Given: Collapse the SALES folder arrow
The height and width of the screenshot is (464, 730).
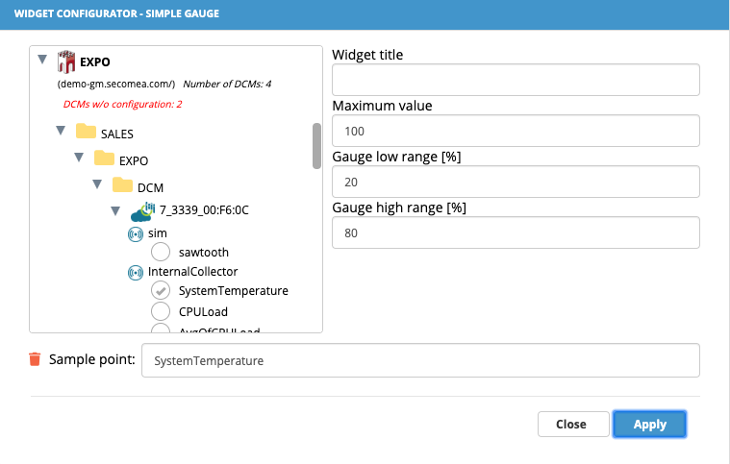Looking at the screenshot, I should [61, 131].
